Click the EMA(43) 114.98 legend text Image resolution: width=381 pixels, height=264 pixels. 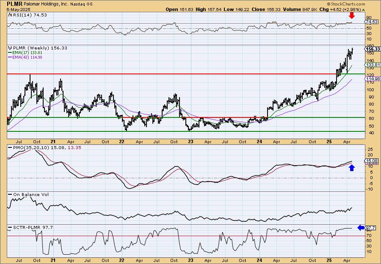pyautogui.click(x=27, y=57)
